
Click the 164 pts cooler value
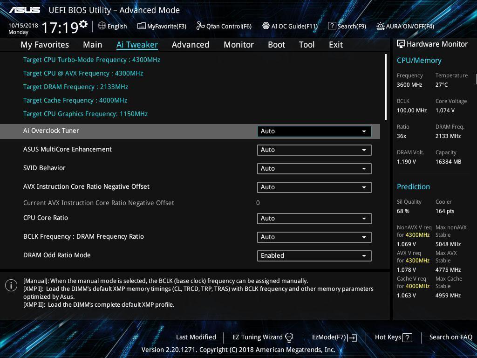click(x=445, y=211)
